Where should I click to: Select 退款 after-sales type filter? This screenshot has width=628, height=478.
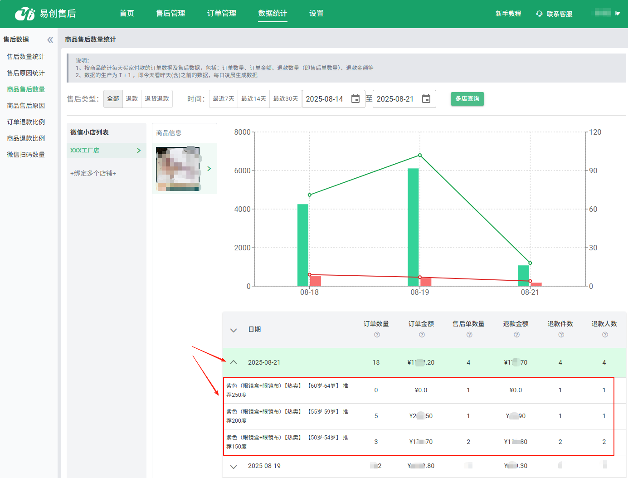point(132,99)
